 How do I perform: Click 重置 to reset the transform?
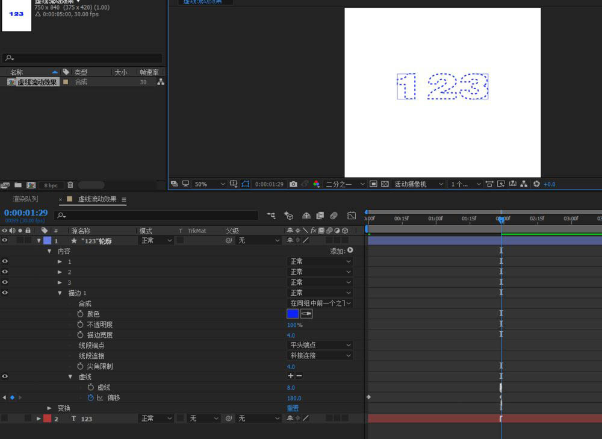[x=293, y=408]
